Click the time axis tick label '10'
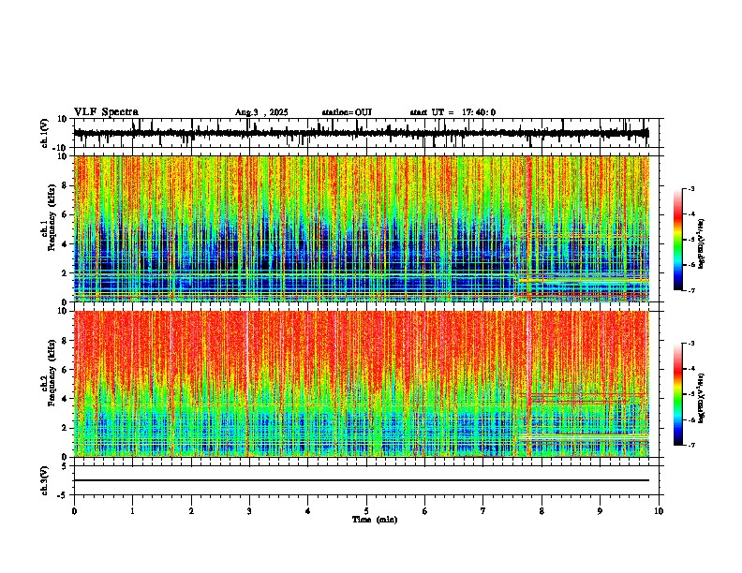Image resolution: width=742 pixels, height=573 pixels. click(659, 511)
